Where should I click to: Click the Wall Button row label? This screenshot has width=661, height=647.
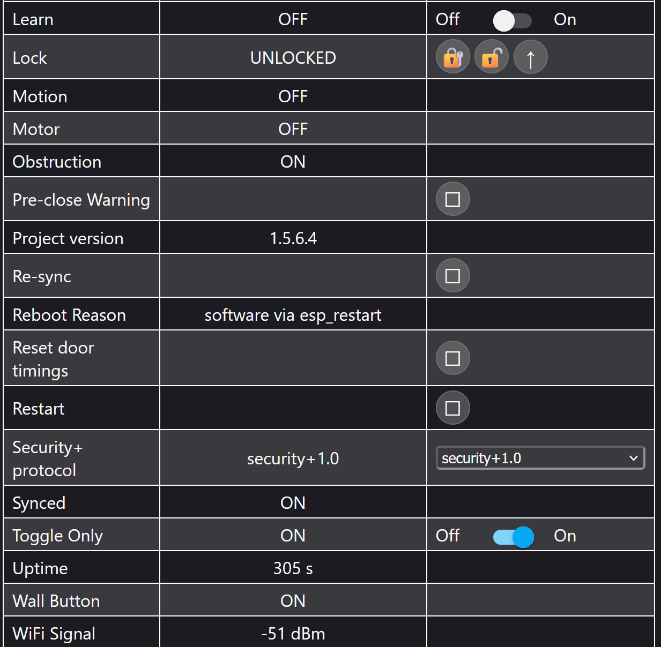coord(56,601)
